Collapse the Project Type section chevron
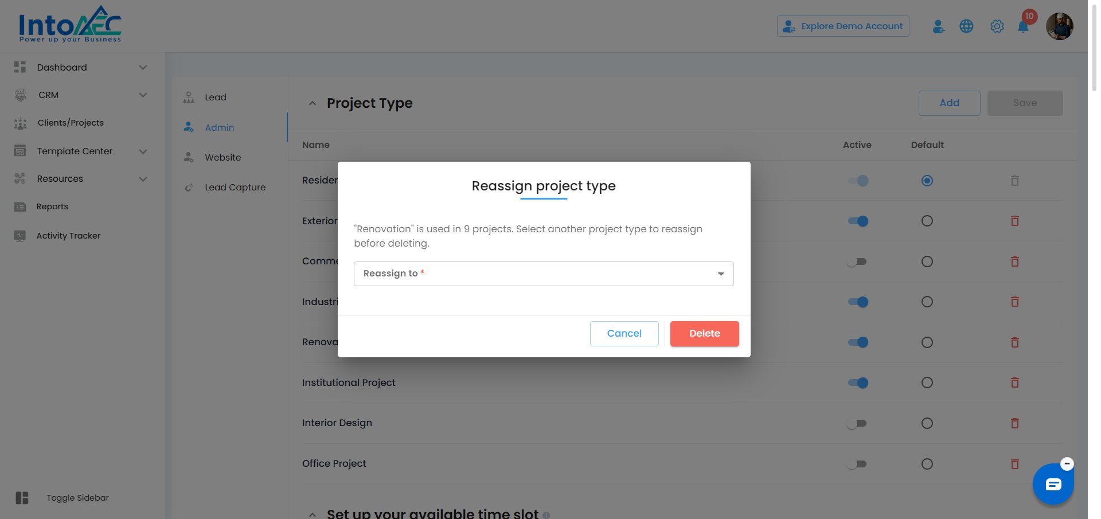Image resolution: width=1101 pixels, height=519 pixels. click(312, 103)
